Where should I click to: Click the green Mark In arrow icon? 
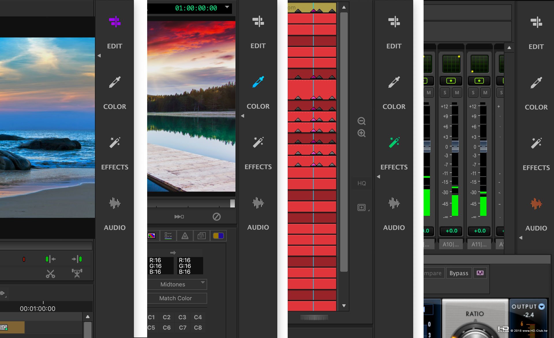[50, 259]
